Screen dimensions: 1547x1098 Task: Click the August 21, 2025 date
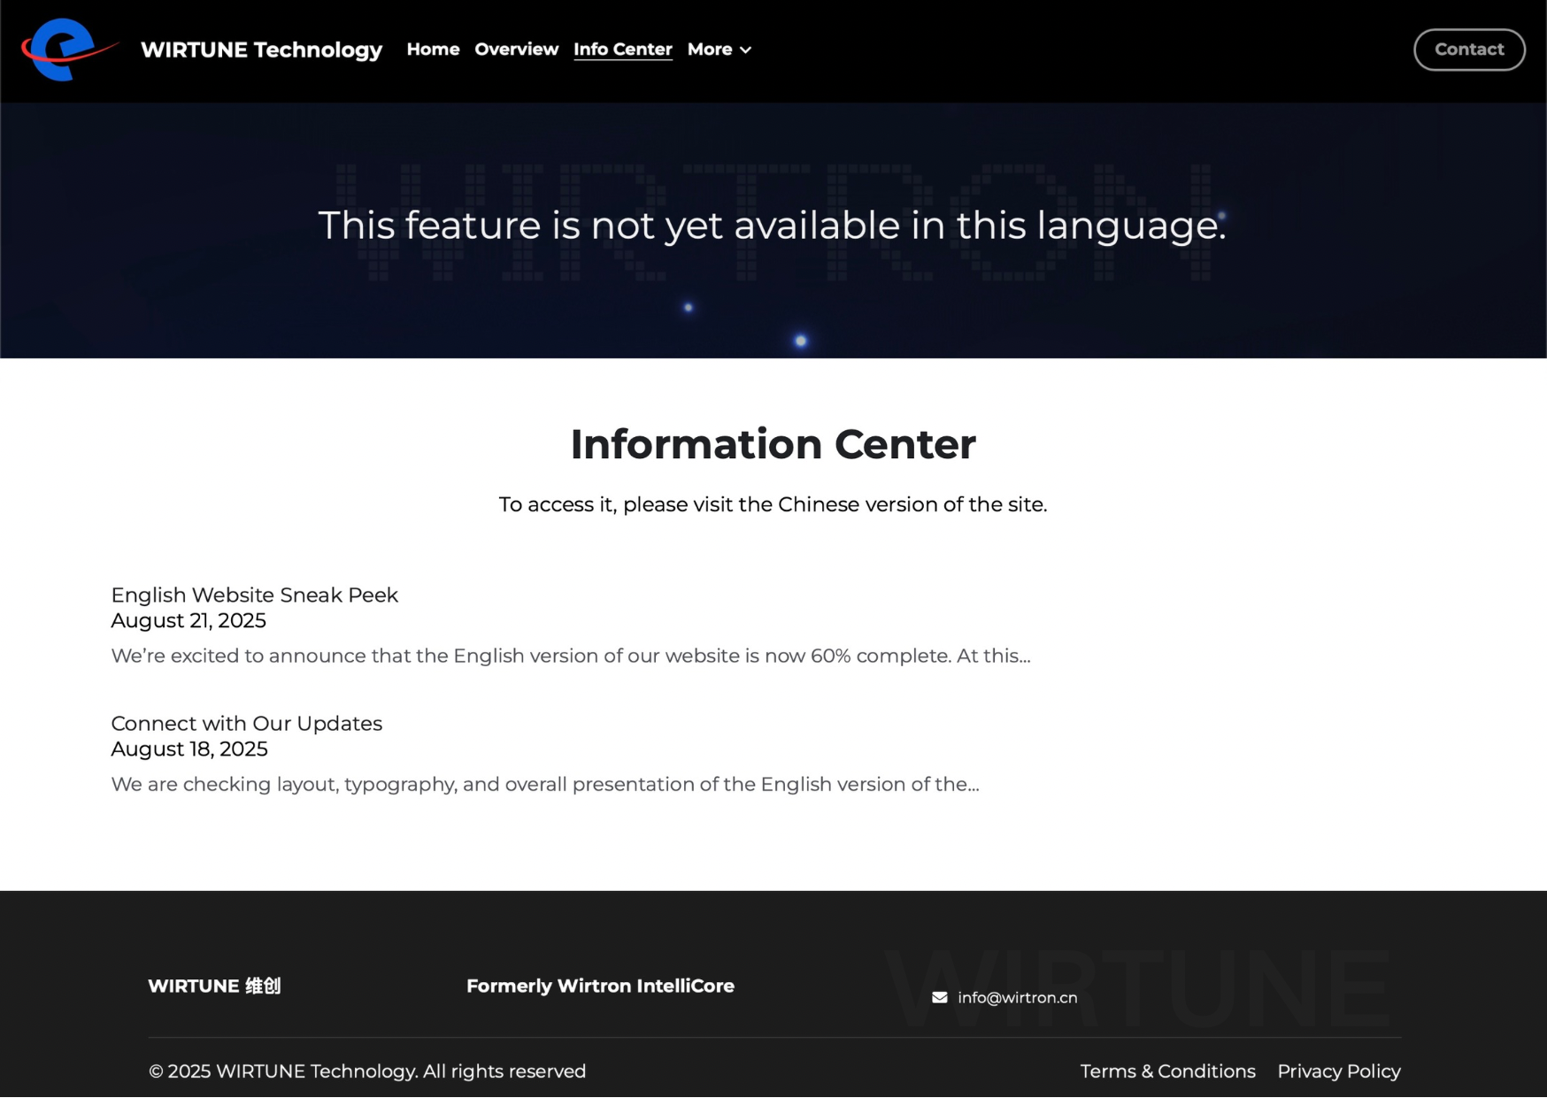coord(188,620)
